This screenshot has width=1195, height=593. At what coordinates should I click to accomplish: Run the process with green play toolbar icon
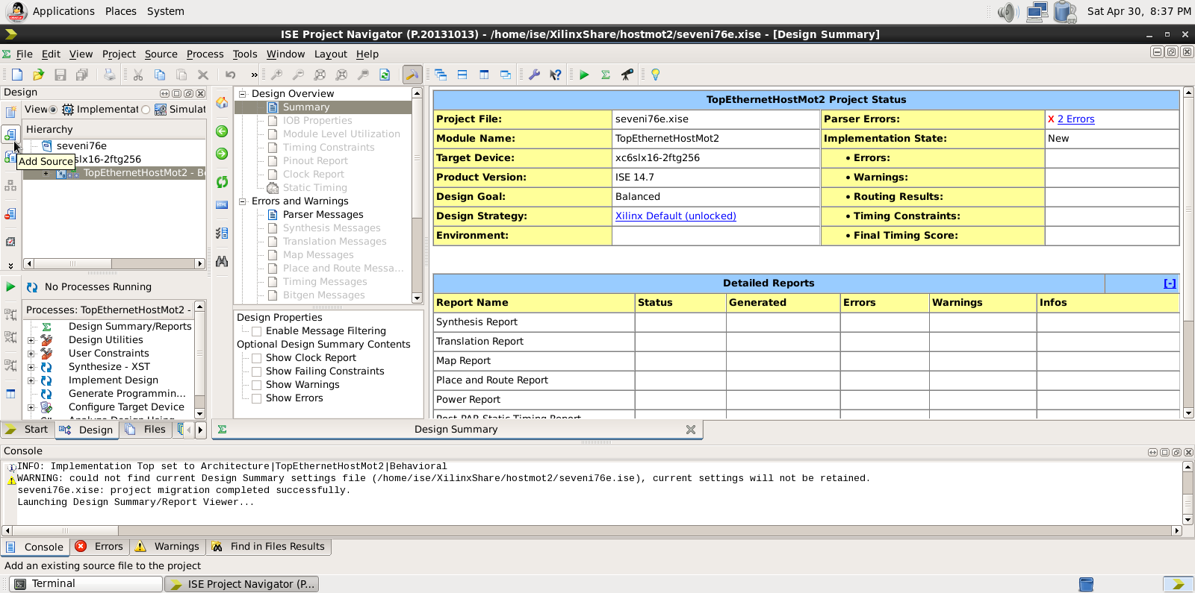584,75
